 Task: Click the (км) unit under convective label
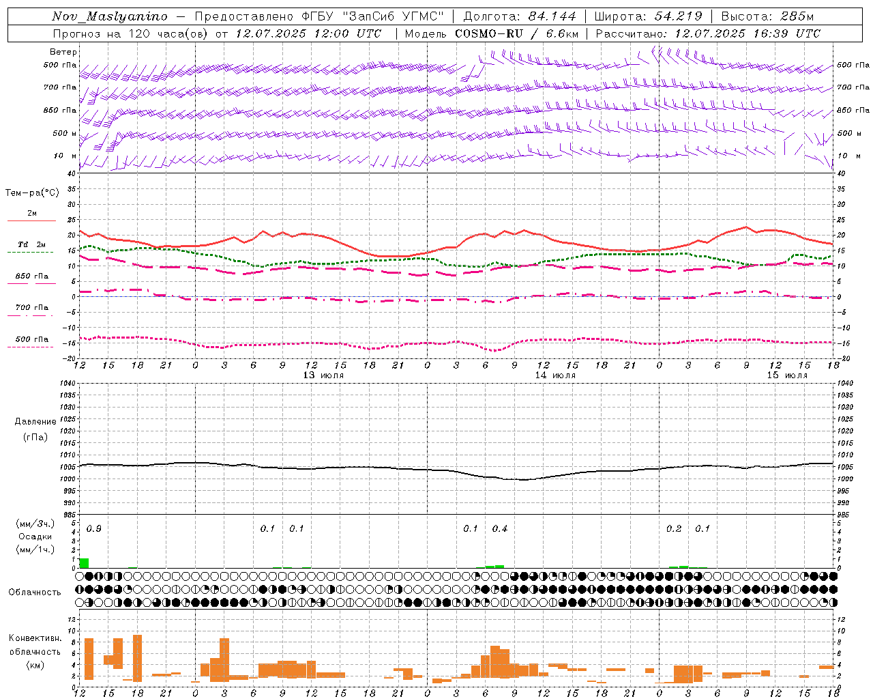35,665
